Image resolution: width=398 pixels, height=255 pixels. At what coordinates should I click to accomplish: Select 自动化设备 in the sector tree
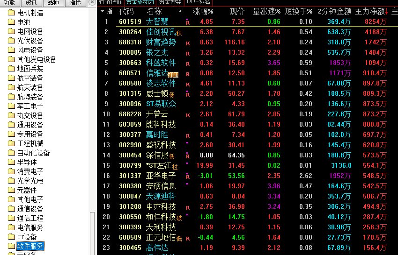(33, 153)
